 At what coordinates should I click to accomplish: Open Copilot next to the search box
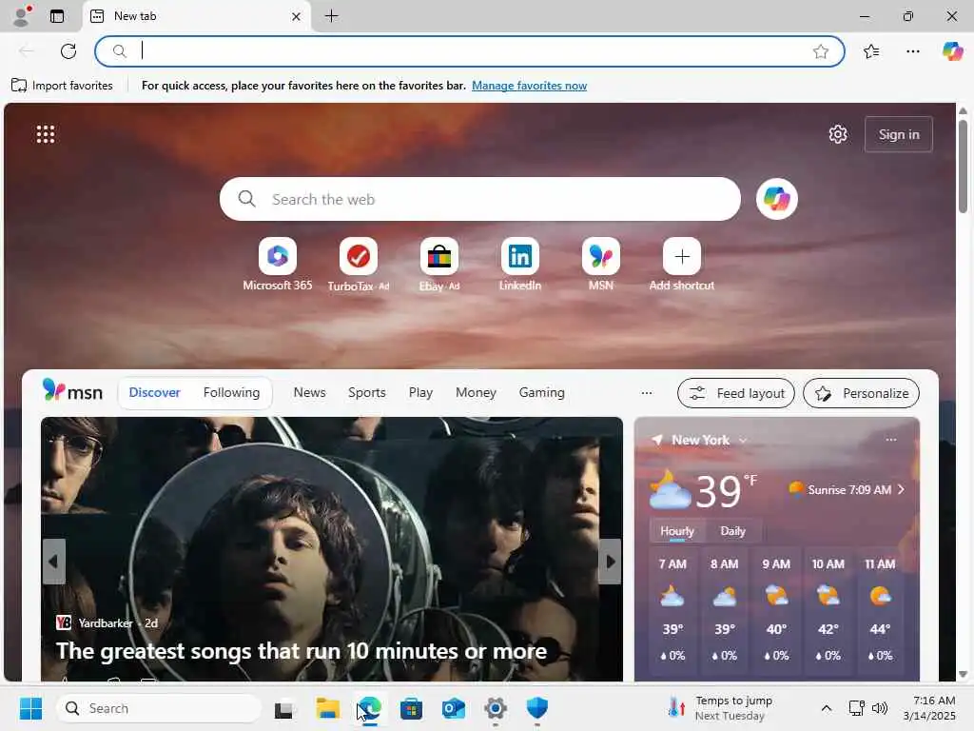click(776, 199)
